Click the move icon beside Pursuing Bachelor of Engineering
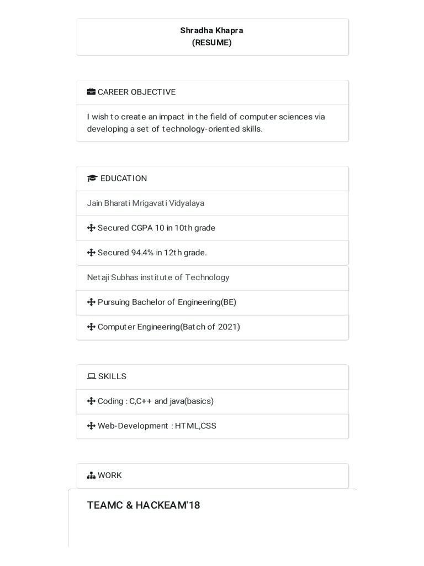 91,302
